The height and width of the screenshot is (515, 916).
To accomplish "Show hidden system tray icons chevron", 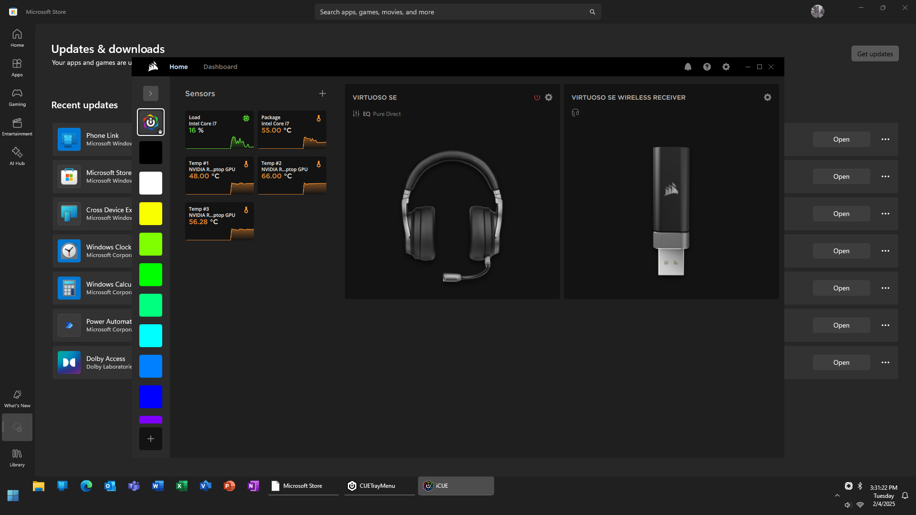I will 837,495.
